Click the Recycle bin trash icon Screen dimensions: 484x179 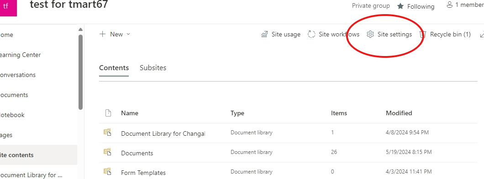coord(422,34)
